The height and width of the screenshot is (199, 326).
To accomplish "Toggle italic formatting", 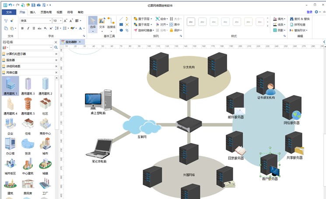I will pos(28,28).
